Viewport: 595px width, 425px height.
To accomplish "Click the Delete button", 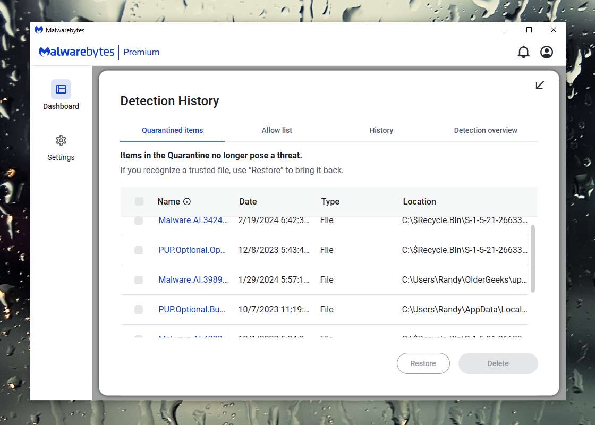I will pyautogui.click(x=498, y=363).
